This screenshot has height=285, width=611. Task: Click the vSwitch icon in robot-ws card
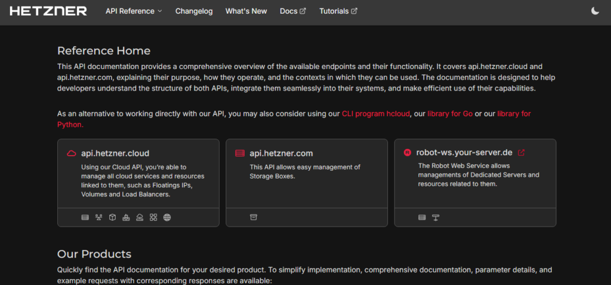click(x=436, y=217)
